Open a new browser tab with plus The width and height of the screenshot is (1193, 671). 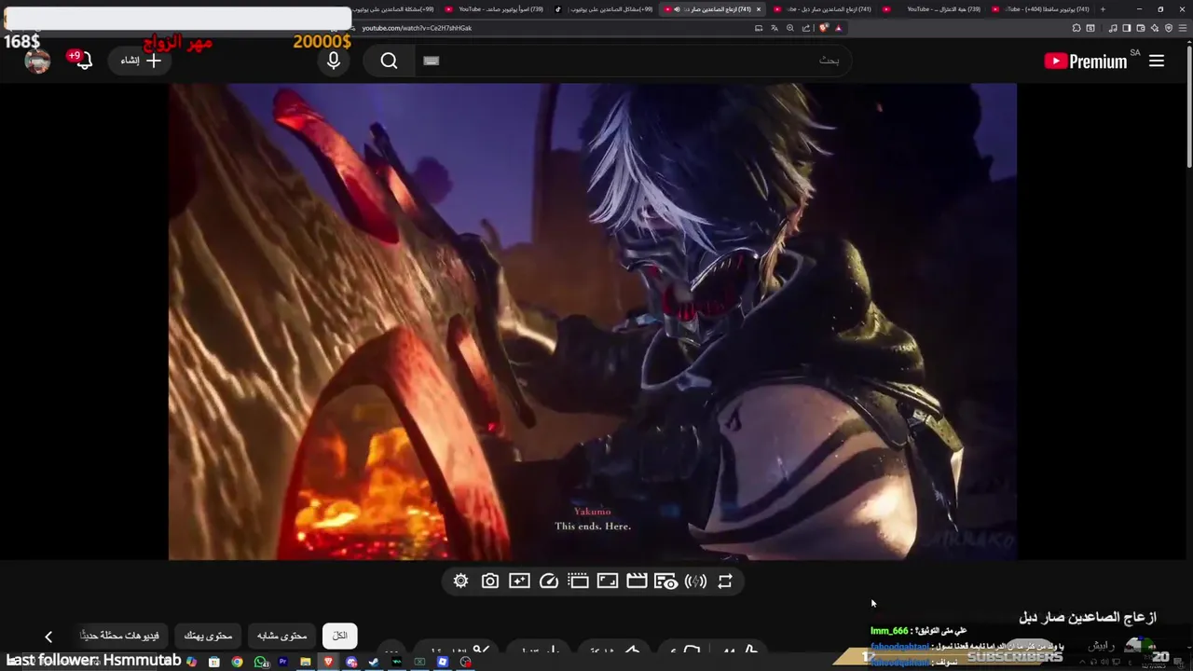click(x=1103, y=9)
